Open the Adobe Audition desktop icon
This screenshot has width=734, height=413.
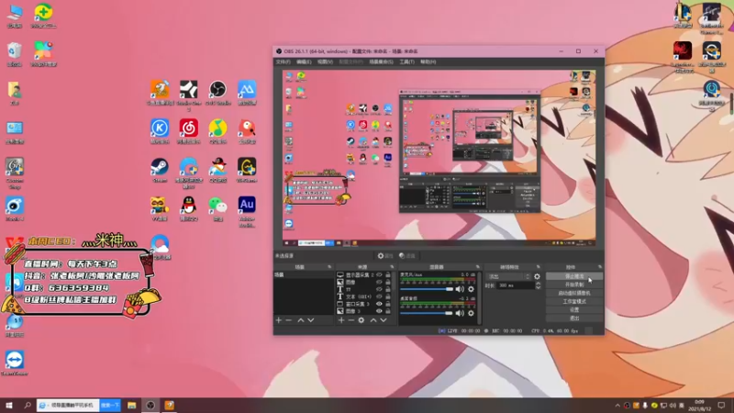coord(247,211)
